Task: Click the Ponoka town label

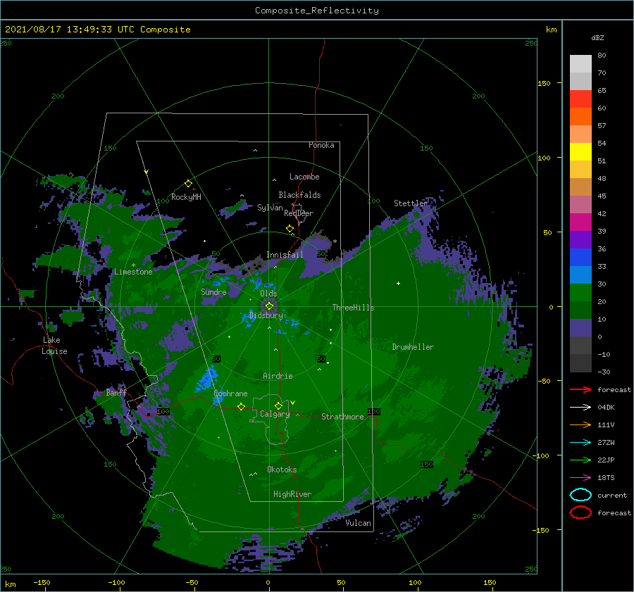Action: click(x=321, y=145)
